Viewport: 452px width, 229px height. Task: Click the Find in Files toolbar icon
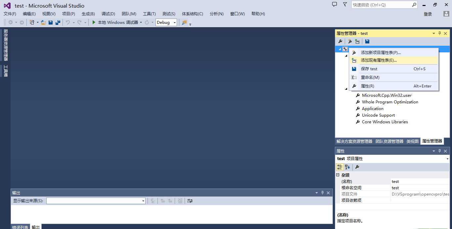tap(184, 22)
